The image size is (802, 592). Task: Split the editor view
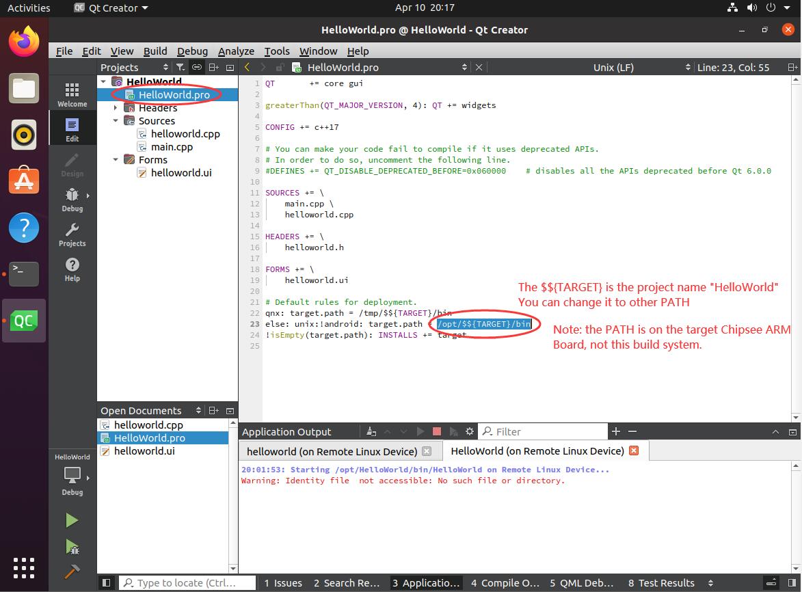pyautogui.click(x=792, y=67)
